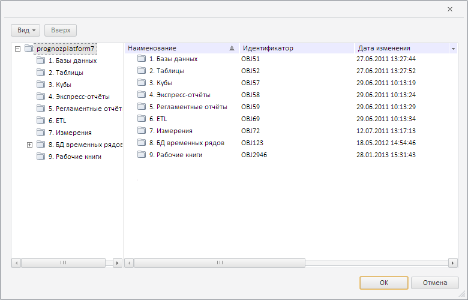Collapse the prognozplatform7 root node
This screenshot has width=468, height=300.
coord(17,49)
